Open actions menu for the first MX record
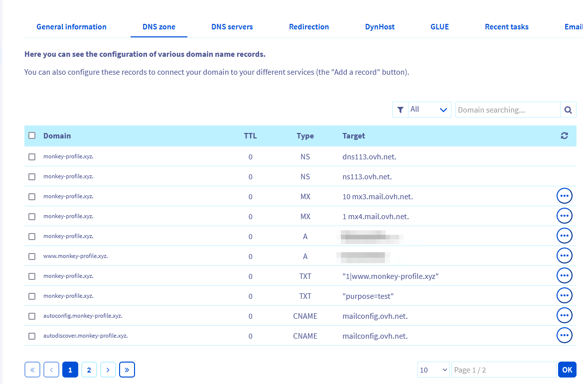 click(x=564, y=196)
